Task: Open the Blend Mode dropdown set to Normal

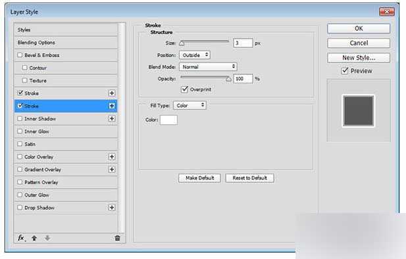Action: 208,67
